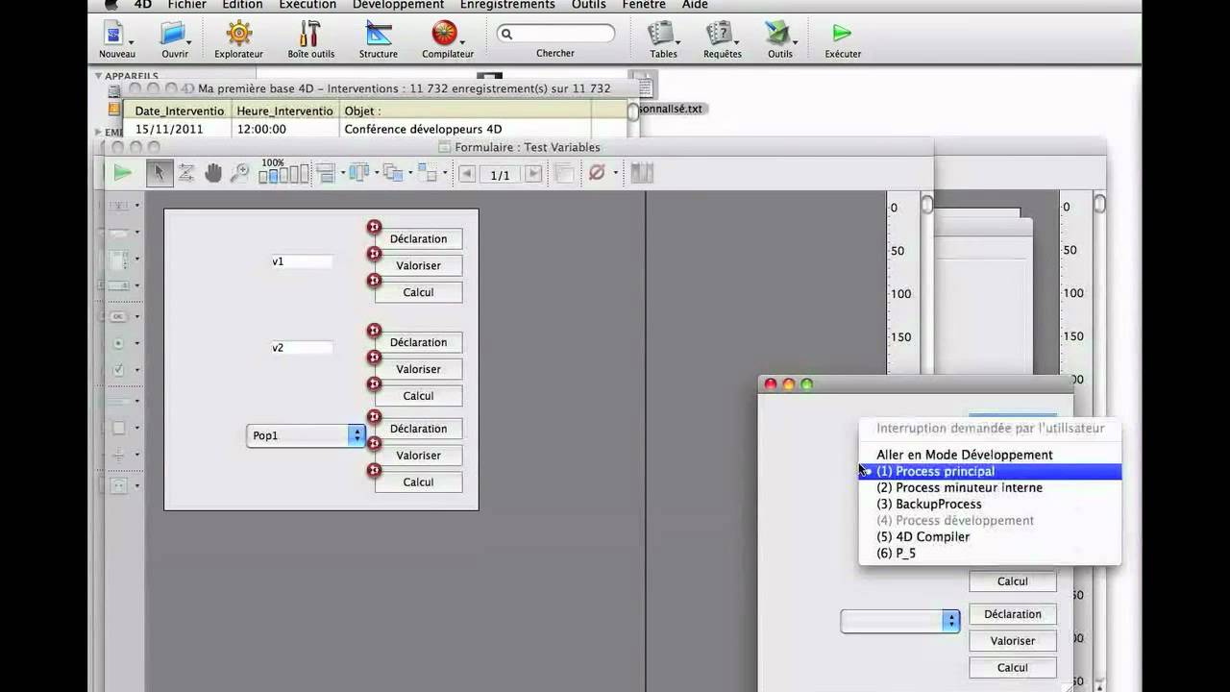This screenshot has height=692, width=1230.
Task: Click Valoriser button beside v1 field
Action: tap(418, 265)
